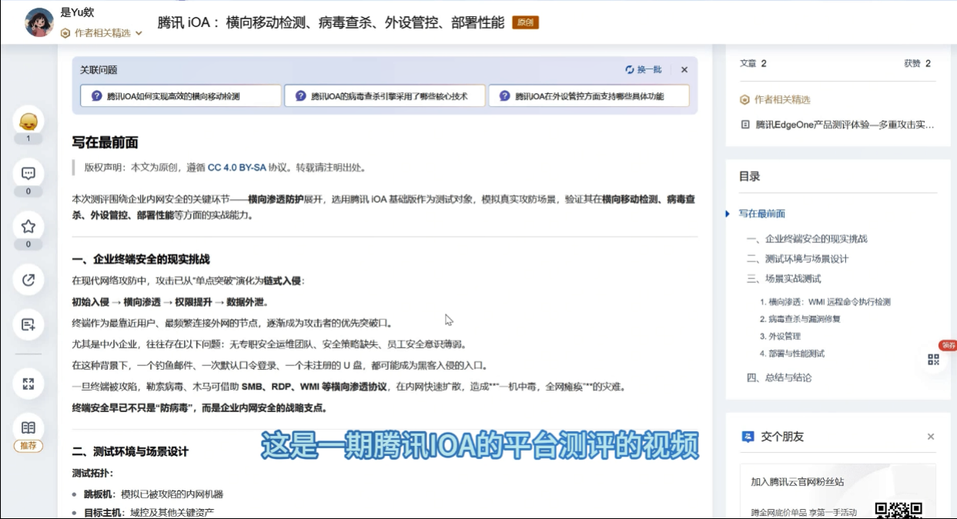Image resolution: width=957 pixels, height=519 pixels.
Task: Click the thumbs-up like emoji icon
Action: [x=28, y=121]
